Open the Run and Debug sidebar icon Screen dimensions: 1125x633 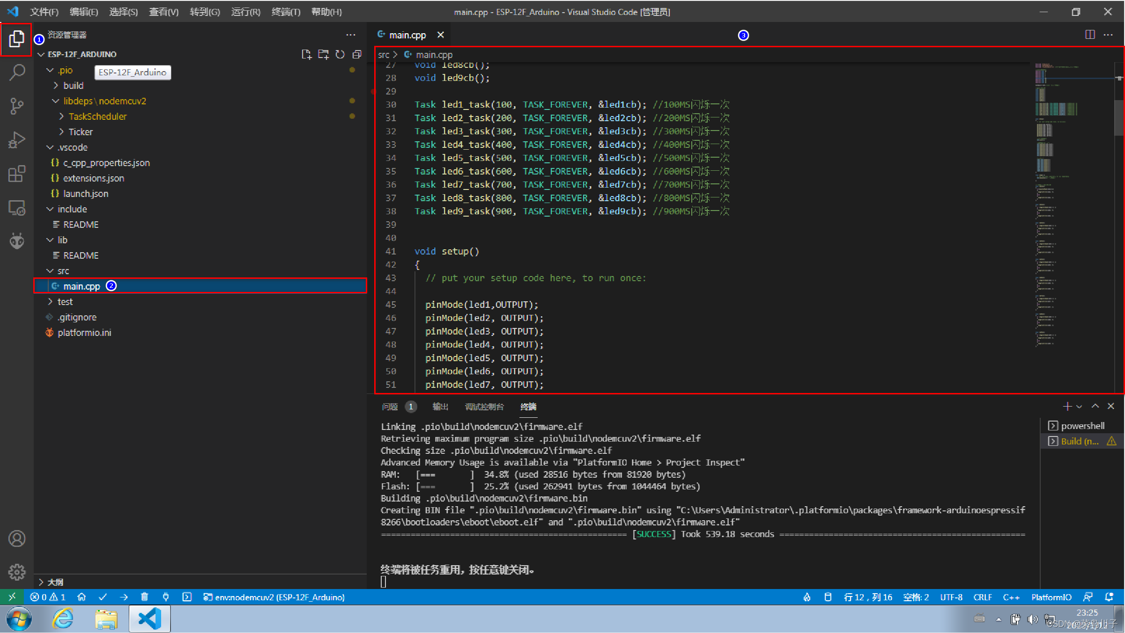(17, 139)
